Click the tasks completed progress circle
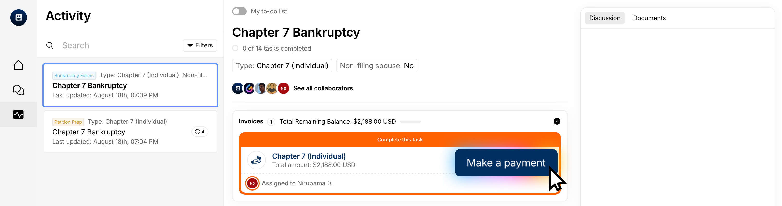The width and height of the screenshot is (782, 206). [x=235, y=48]
